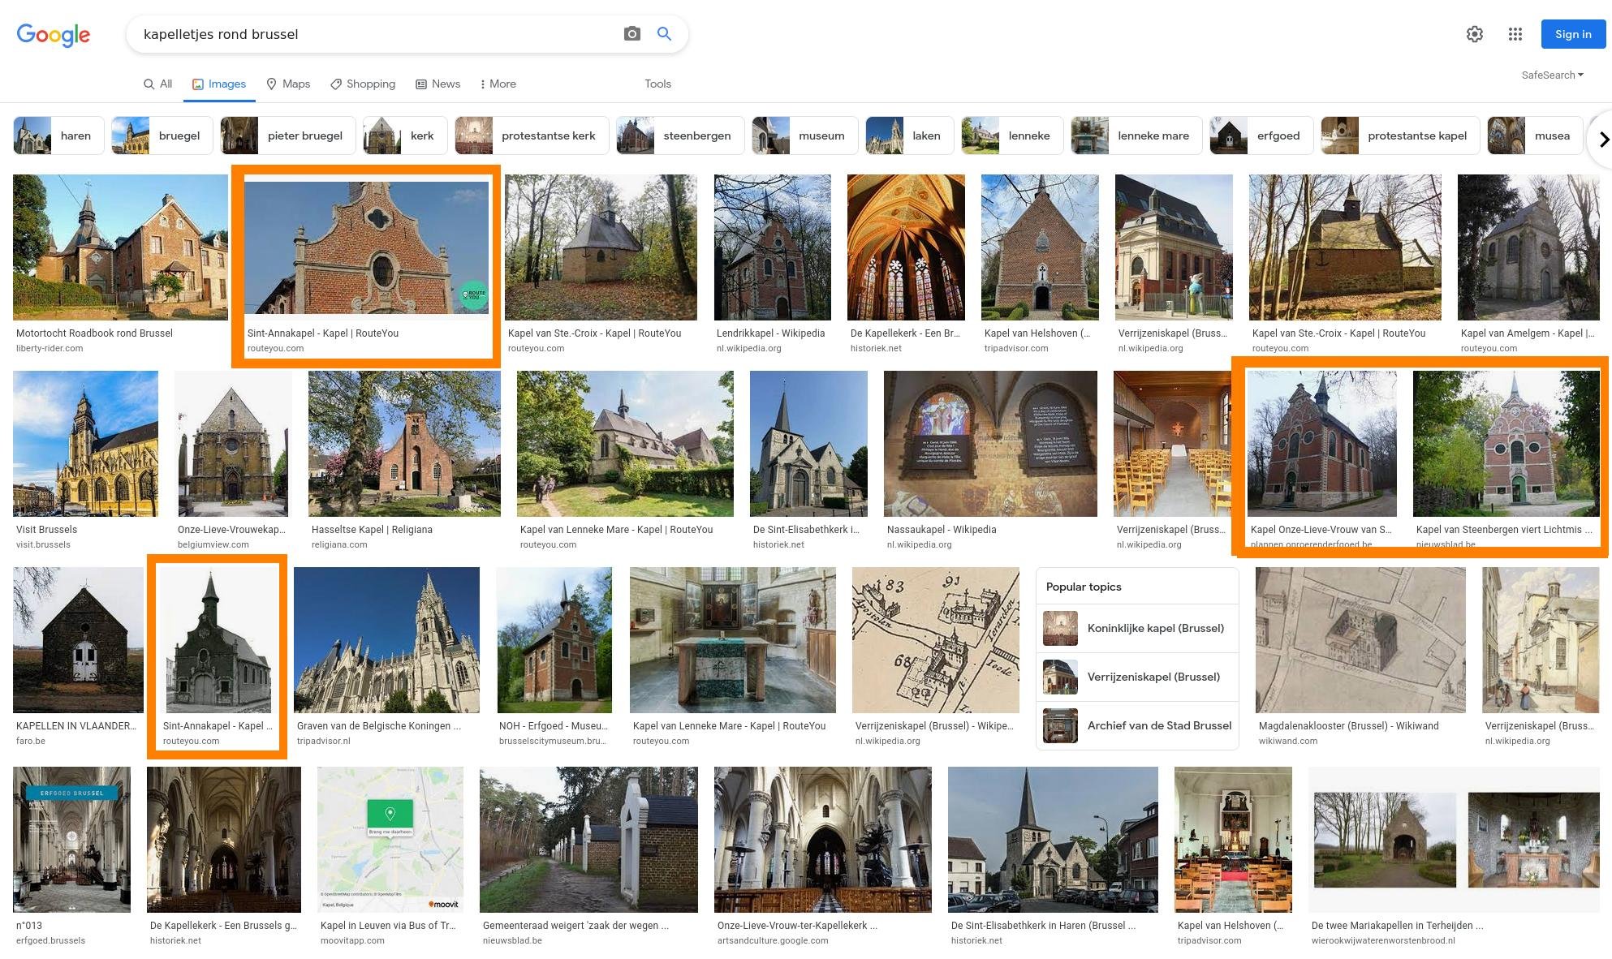Click the Sign in button
The width and height of the screenshot is (1612, 959).
[1572, 34]
